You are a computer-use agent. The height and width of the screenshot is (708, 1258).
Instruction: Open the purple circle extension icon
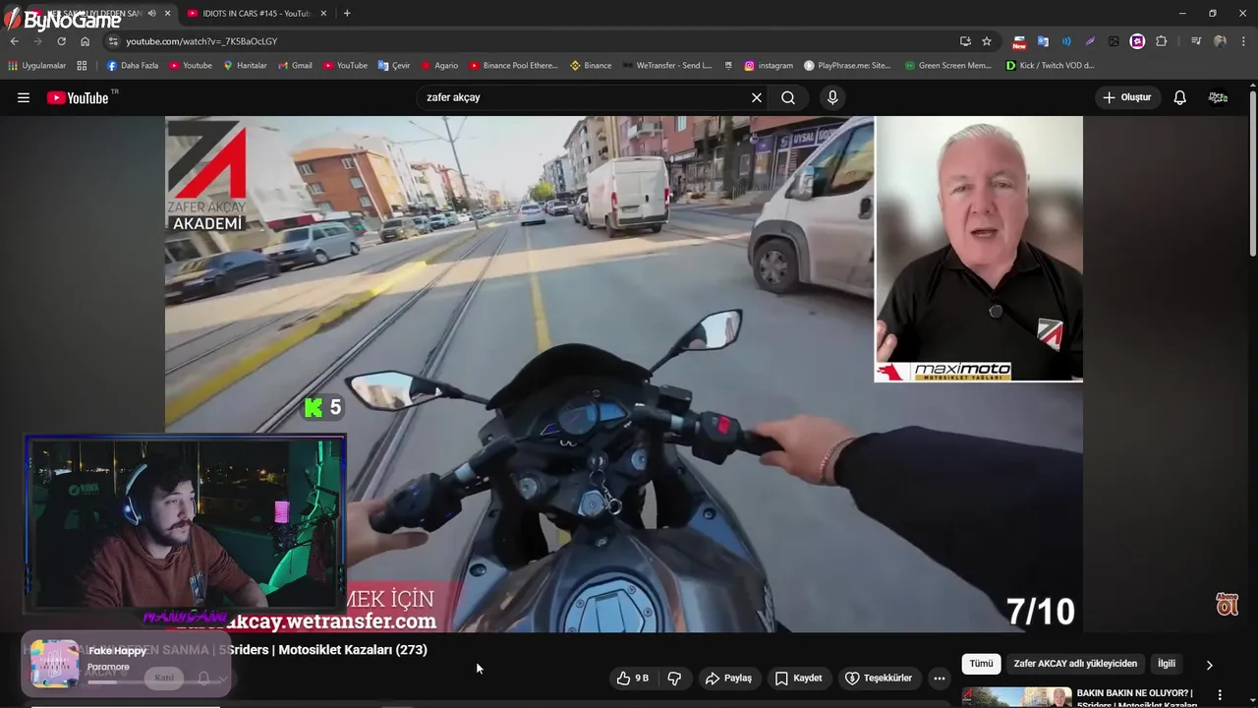tap(1137, 41)
